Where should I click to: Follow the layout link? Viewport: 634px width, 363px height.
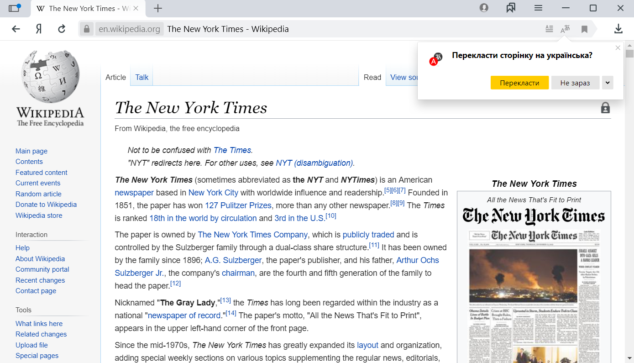[368, 345]
